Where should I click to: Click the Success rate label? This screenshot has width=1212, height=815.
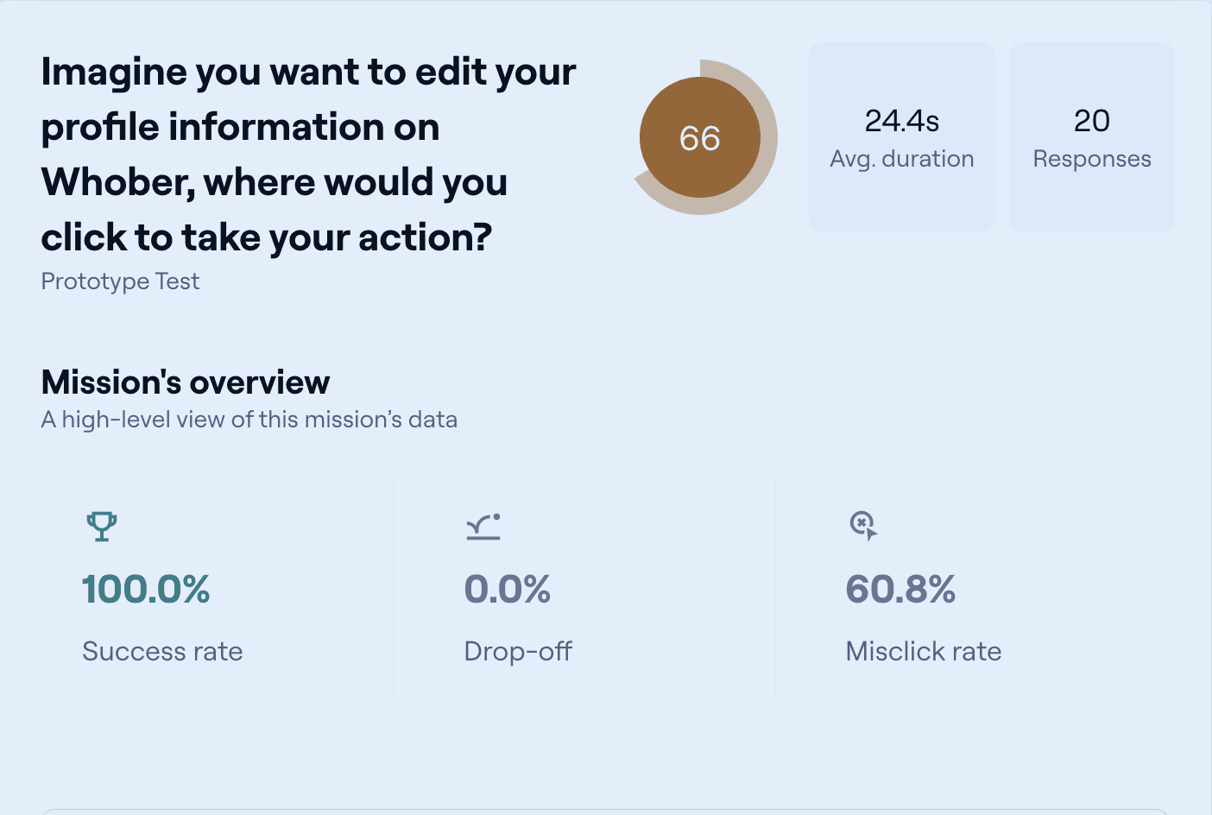click(x=162, y=651)
